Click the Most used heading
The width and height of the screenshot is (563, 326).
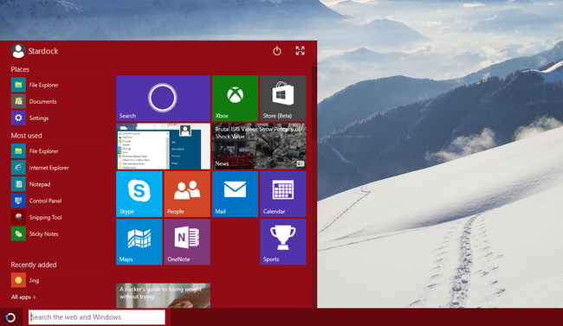tap(26, 136)
